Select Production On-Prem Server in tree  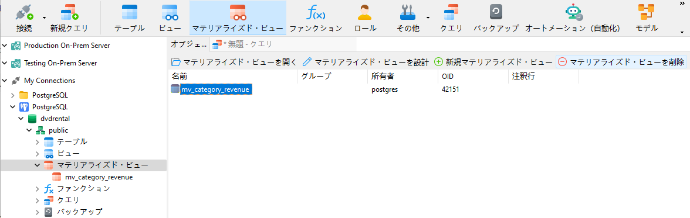[67, 45]
